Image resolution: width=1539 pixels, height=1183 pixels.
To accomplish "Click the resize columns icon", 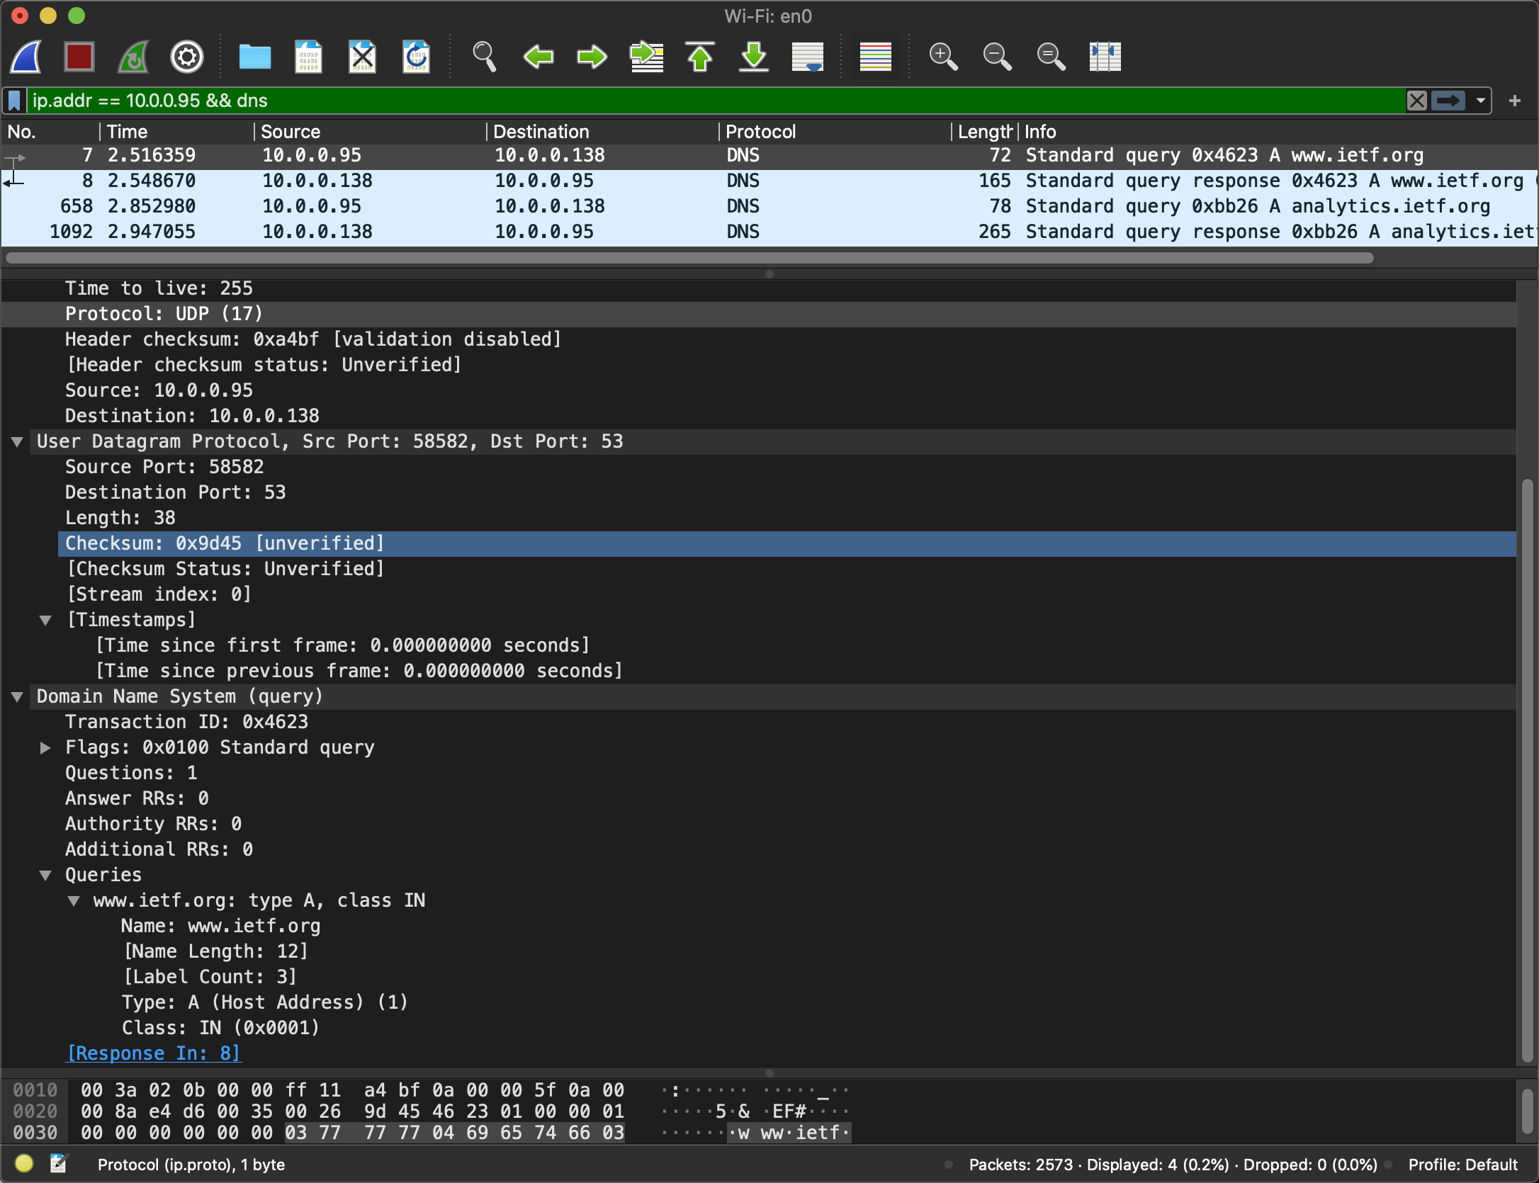I will 1105,57.
